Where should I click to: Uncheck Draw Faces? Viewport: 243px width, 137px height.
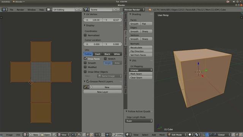pyautogui.click(x=85, y=59)
